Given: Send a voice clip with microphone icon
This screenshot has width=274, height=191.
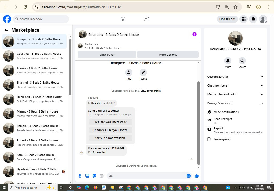Looking at the screenshot, I should 80,176.
